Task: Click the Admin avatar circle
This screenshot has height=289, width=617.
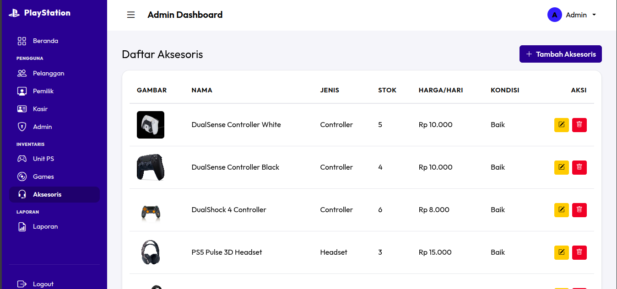Action: coord(555,15)
